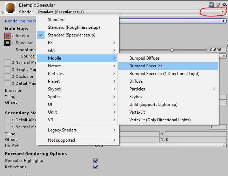Choose Standard (Roughness setup) shader
This screenshot has height=176, width=228.
click(x=78, y=27)
